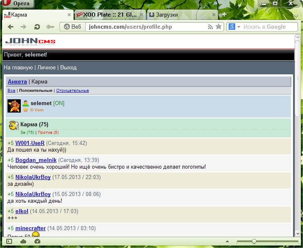Viewport: 303px width, 248px height.
Task: Open elkol profile link
Action: pos(22,211)
